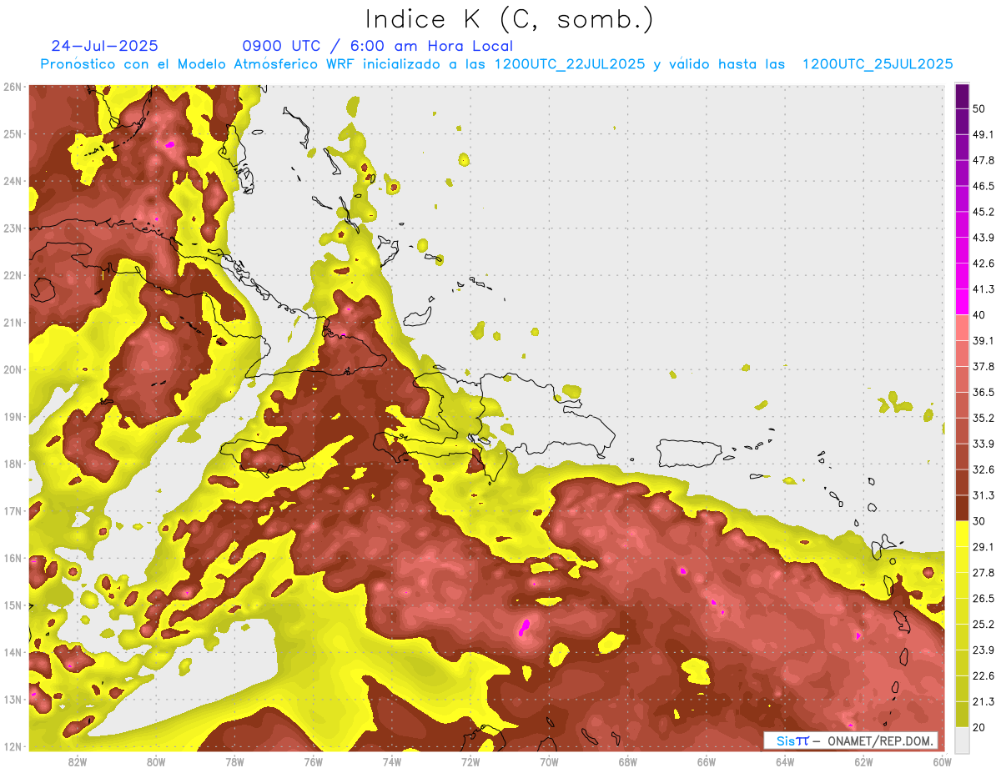Pick the gray colorbar swatch below 20

click(x=962, y=740)
